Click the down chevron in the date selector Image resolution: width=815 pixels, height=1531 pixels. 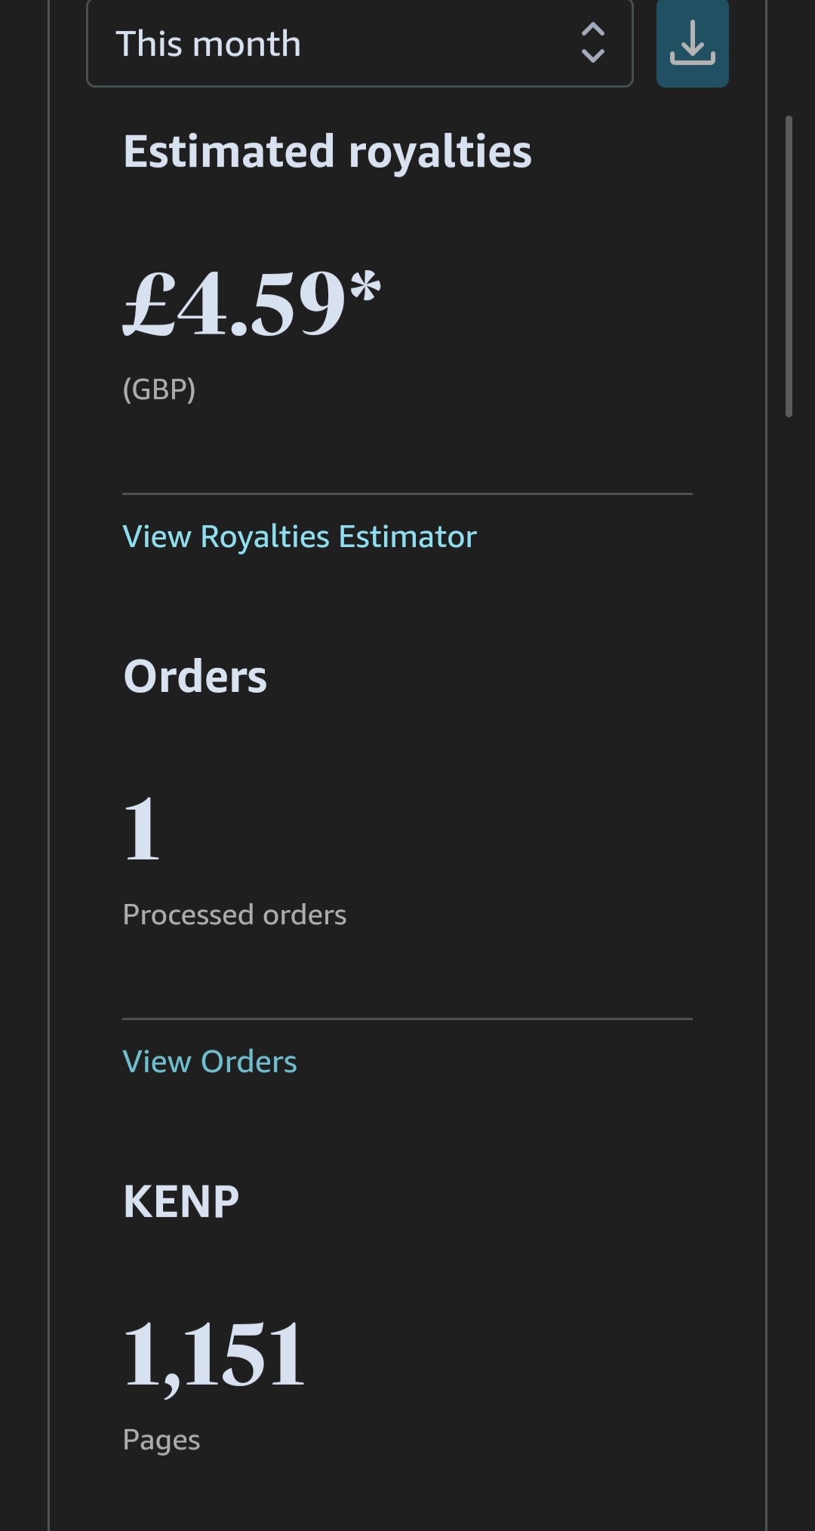[593, 57]
